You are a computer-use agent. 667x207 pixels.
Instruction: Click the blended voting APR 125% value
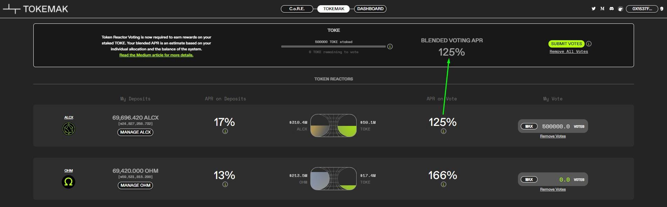(x=452, y=52)
